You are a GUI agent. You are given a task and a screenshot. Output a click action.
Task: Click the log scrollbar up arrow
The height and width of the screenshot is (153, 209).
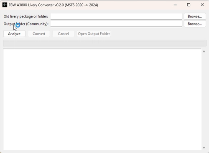204,51
